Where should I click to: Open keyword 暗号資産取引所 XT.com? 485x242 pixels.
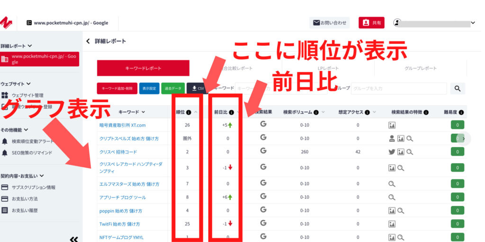coord(123,125)
